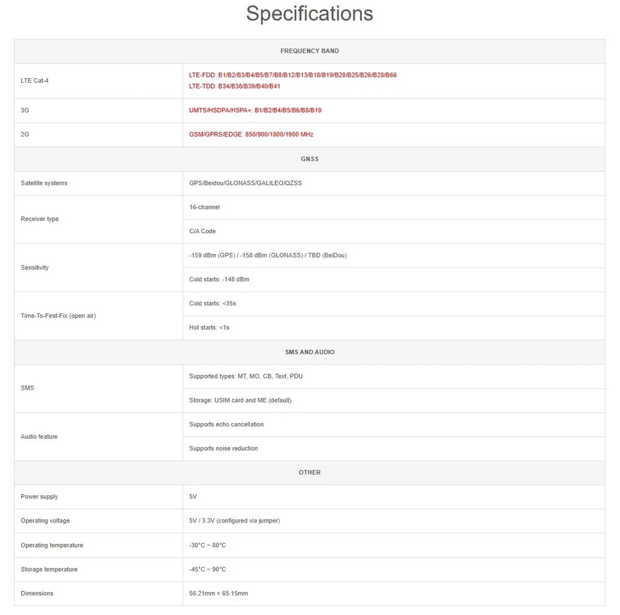This screenshot has width=620, height=615.
Task: Click the GNSS section header
Action: click(309, 159)
